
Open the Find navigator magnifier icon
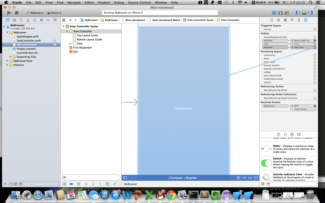[21, 20]
